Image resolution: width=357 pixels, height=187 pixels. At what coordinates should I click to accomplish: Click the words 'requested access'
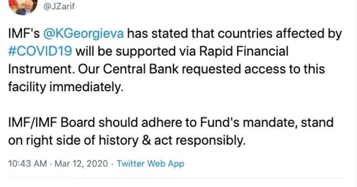[x=234, y=69]
